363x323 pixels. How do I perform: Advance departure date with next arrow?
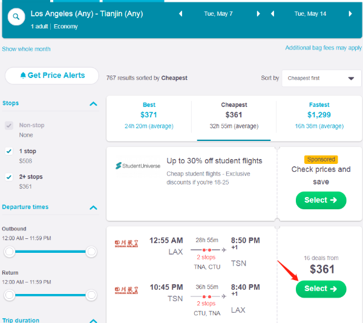pos(258,13)
